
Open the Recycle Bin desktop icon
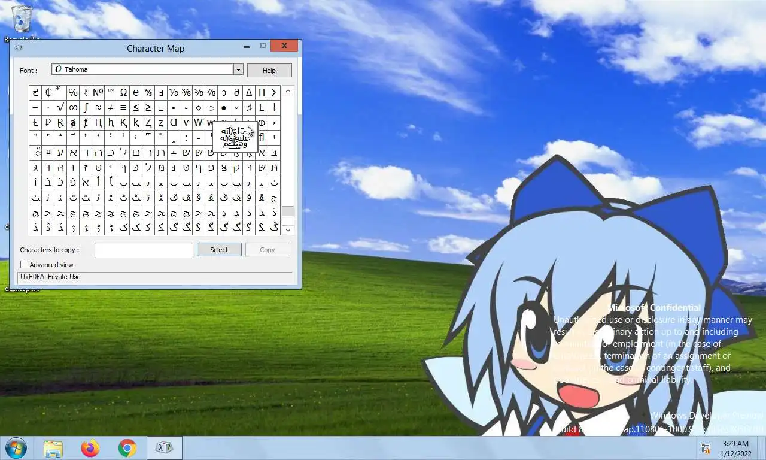coord(22,23)
